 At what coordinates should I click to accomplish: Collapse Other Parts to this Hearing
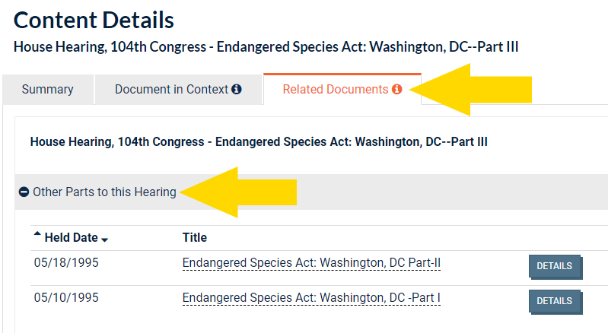pyautogui.click(x=104, y=192)
